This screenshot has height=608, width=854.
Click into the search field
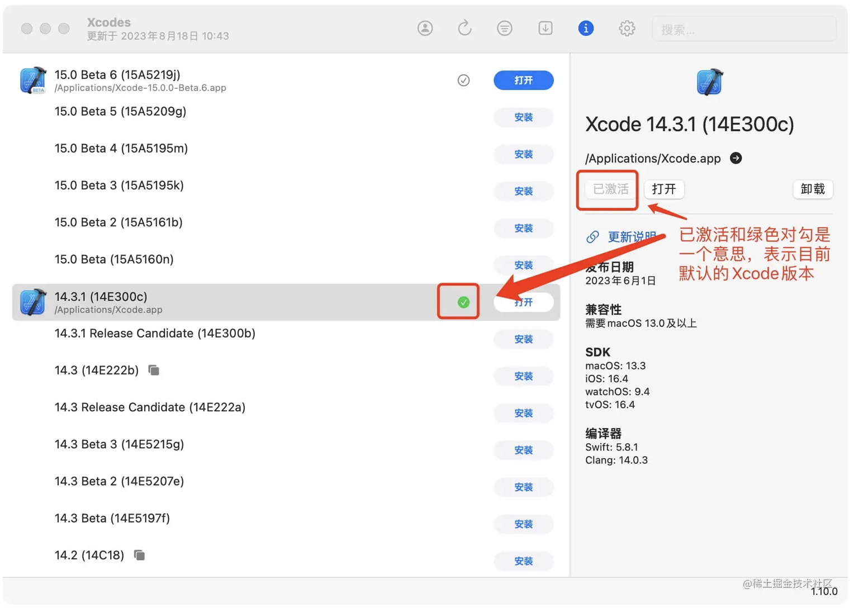744,29
